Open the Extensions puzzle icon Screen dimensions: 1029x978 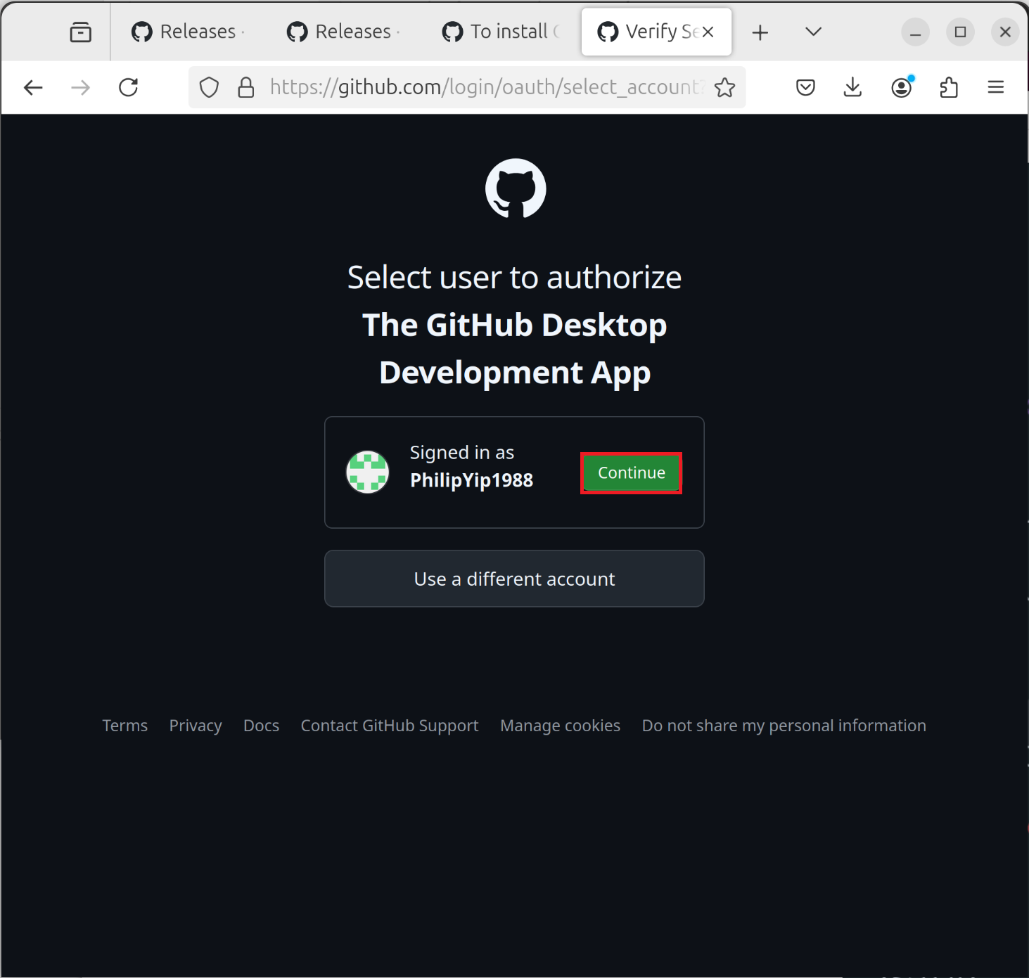coord(949,87)
